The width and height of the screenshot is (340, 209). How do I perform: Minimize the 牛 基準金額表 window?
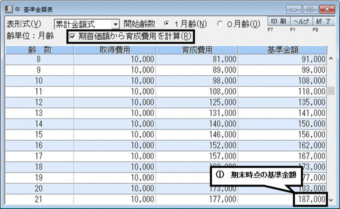[294, 9]
